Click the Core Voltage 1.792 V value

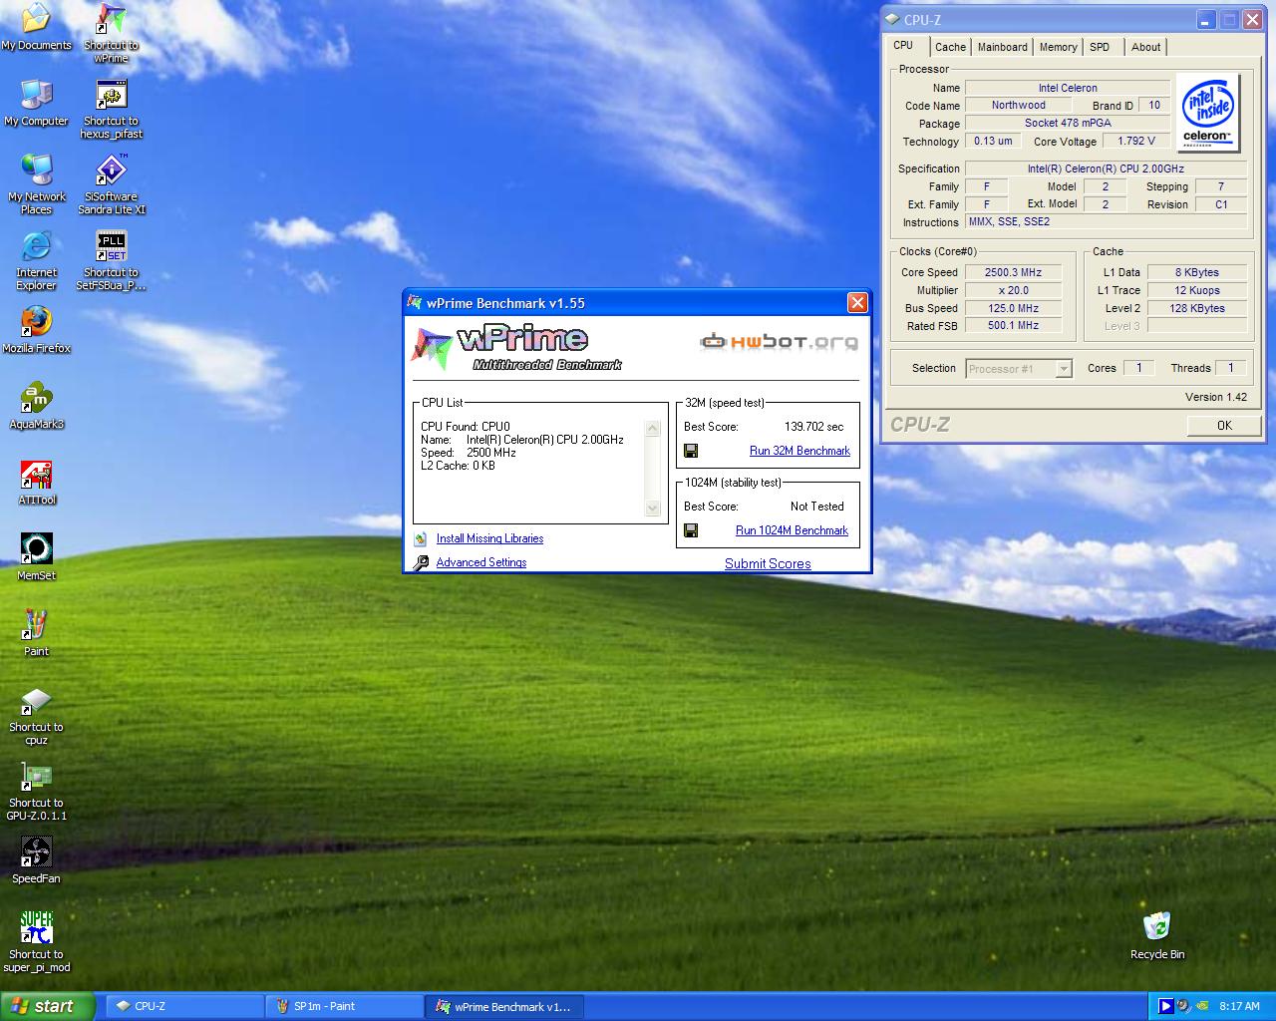coord(1136,142)
